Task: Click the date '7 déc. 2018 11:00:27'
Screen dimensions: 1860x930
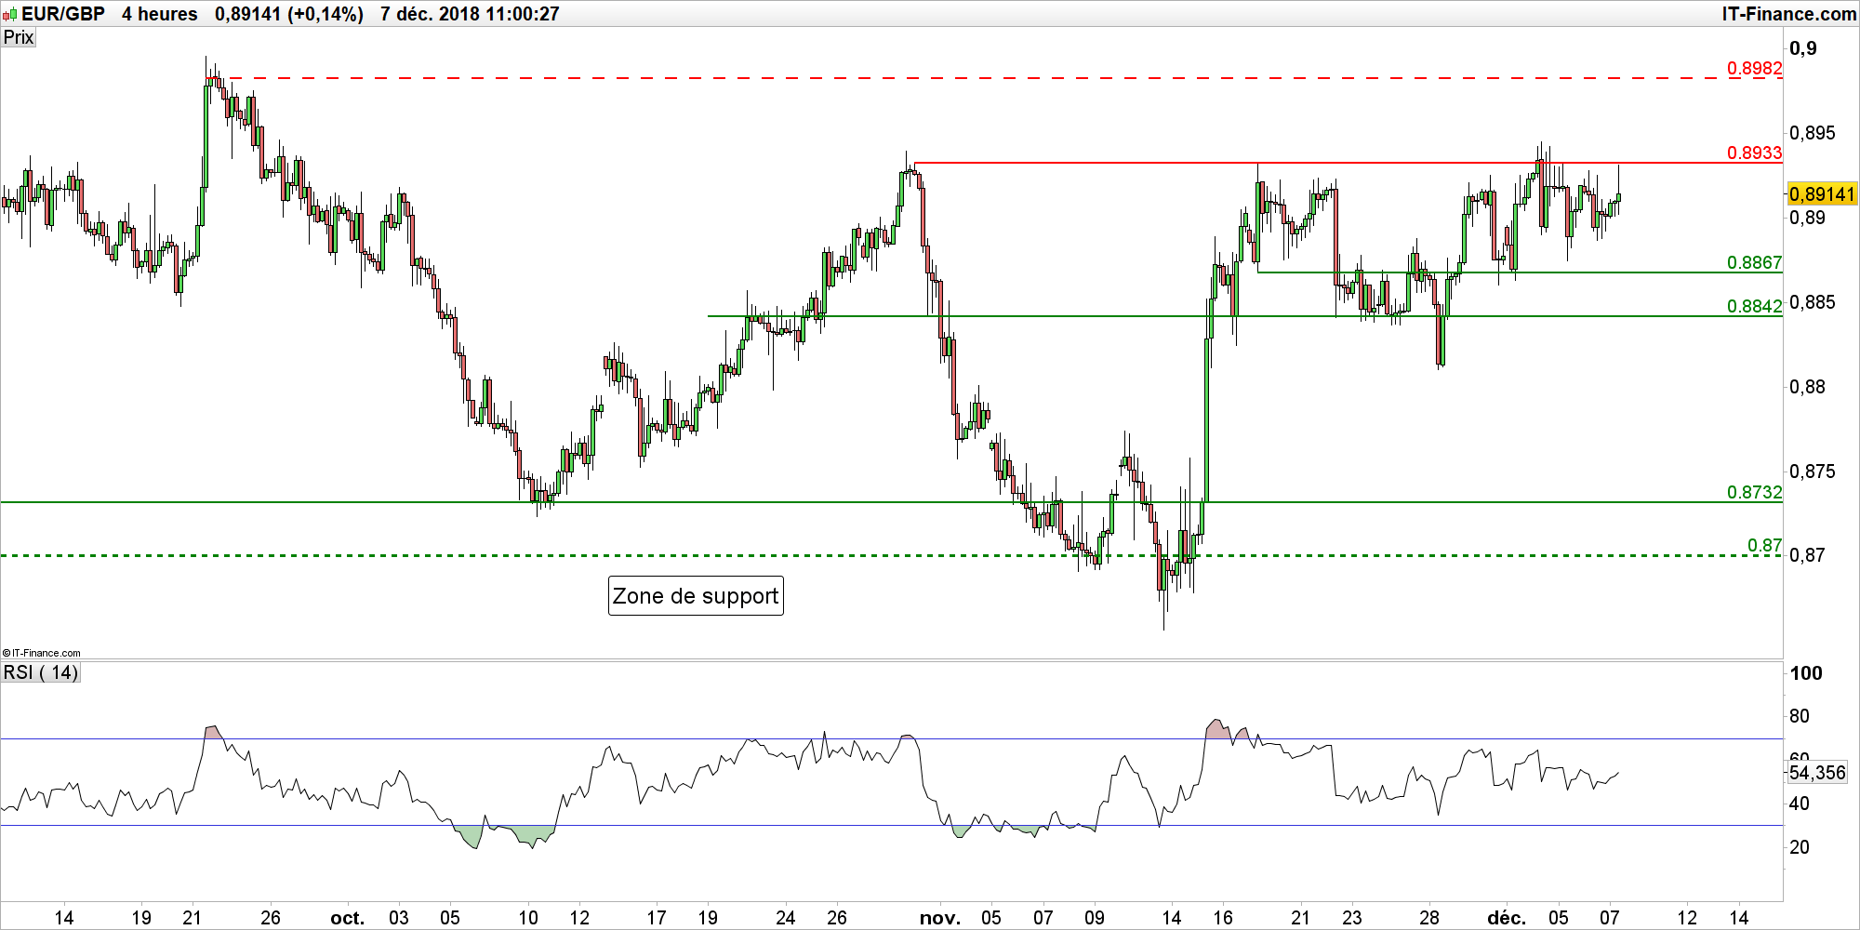Action: [x=470, y=14]
